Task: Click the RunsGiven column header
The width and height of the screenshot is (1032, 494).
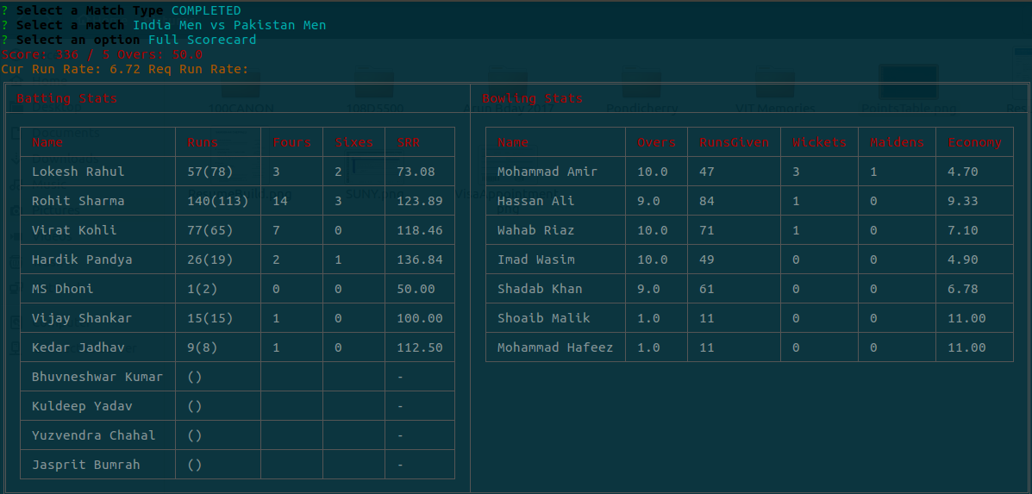Action: tap(734, 142)
